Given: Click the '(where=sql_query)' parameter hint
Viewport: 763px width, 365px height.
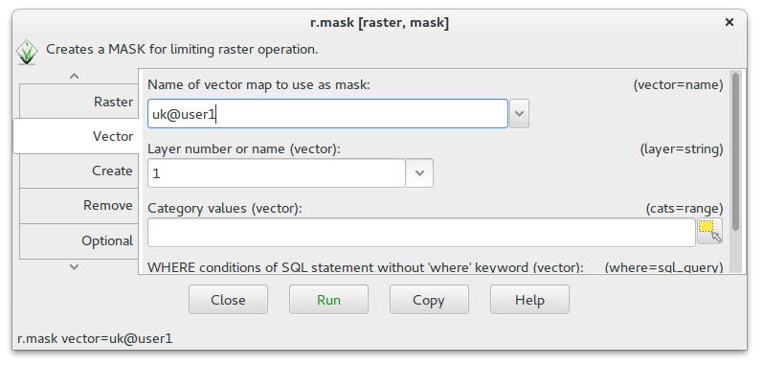Looking at the screenshot, I should coord(663,267).
